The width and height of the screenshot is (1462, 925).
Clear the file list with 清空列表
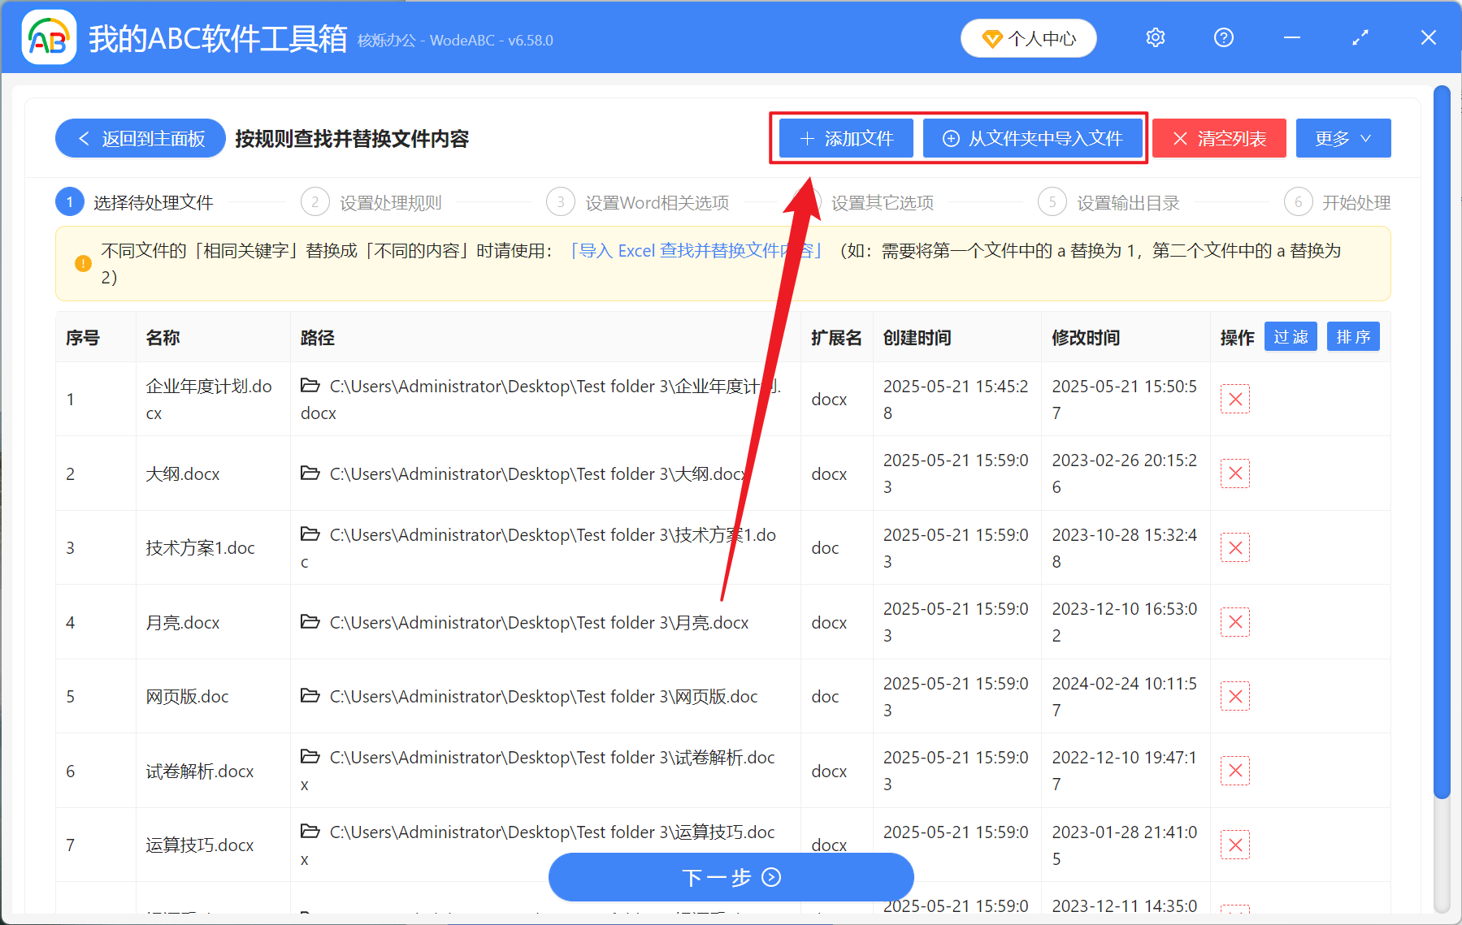pyautogui.click(x=1219, y=138)
